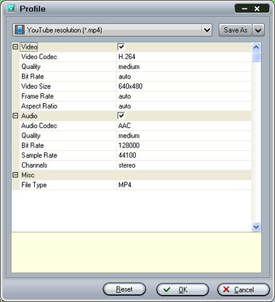Screen dimensions: 275x302
Task: Collapse the Audio section
Action: pyautogui.click(x=15, y=116)
